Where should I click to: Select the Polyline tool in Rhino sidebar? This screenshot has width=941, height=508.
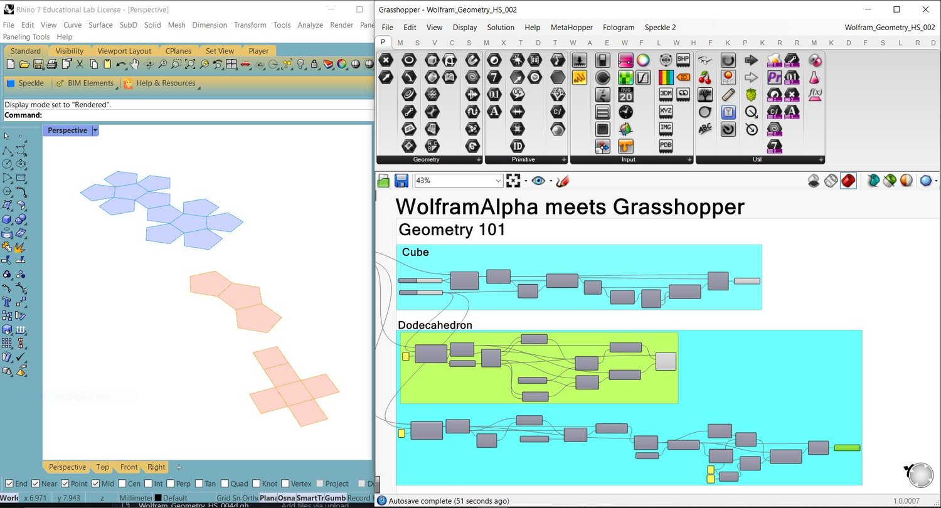tap(7, 151)
